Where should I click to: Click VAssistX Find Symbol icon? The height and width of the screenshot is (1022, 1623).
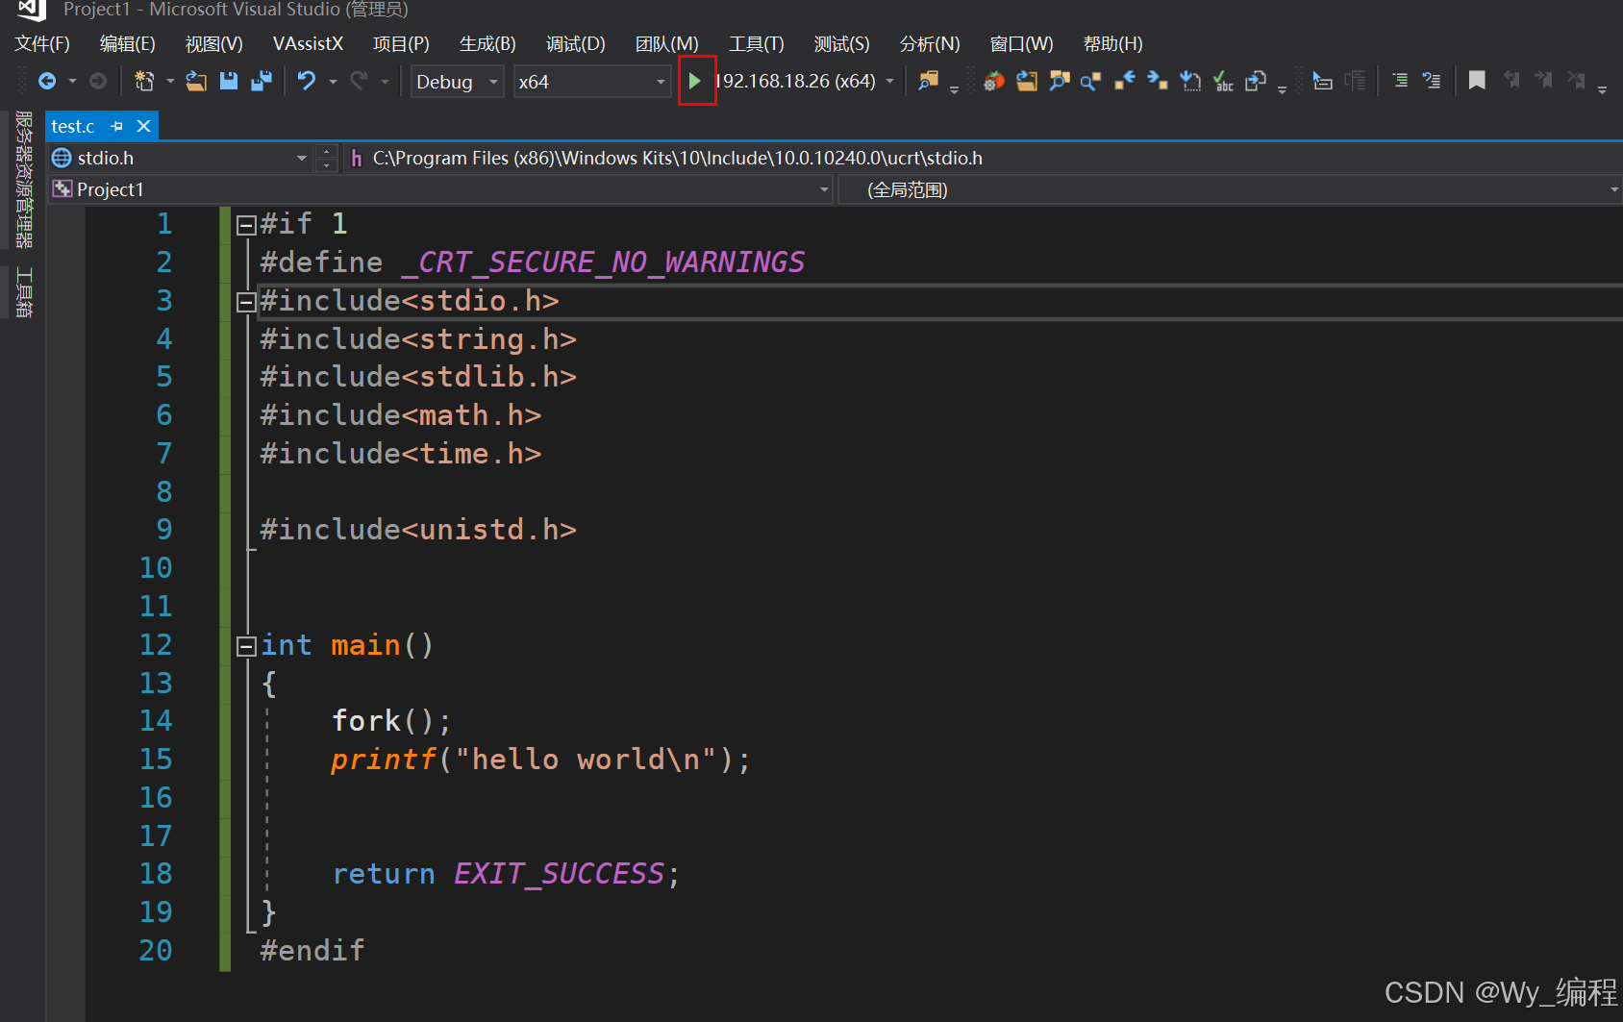pos(1060,82)
